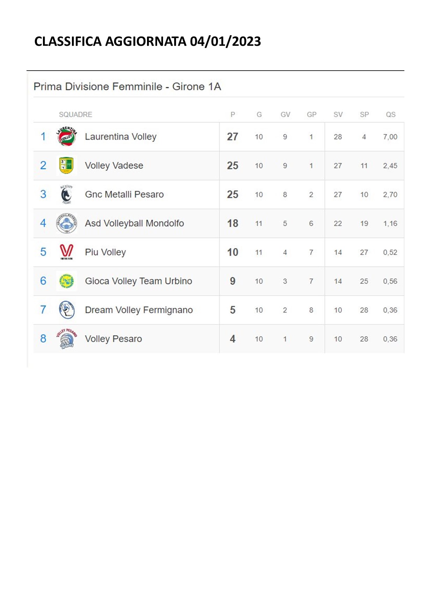Viewport: 433px width, 613px height.
Task: Click the Gnc Metalli Pesaro horse logo
Action: tap(66, 194)
